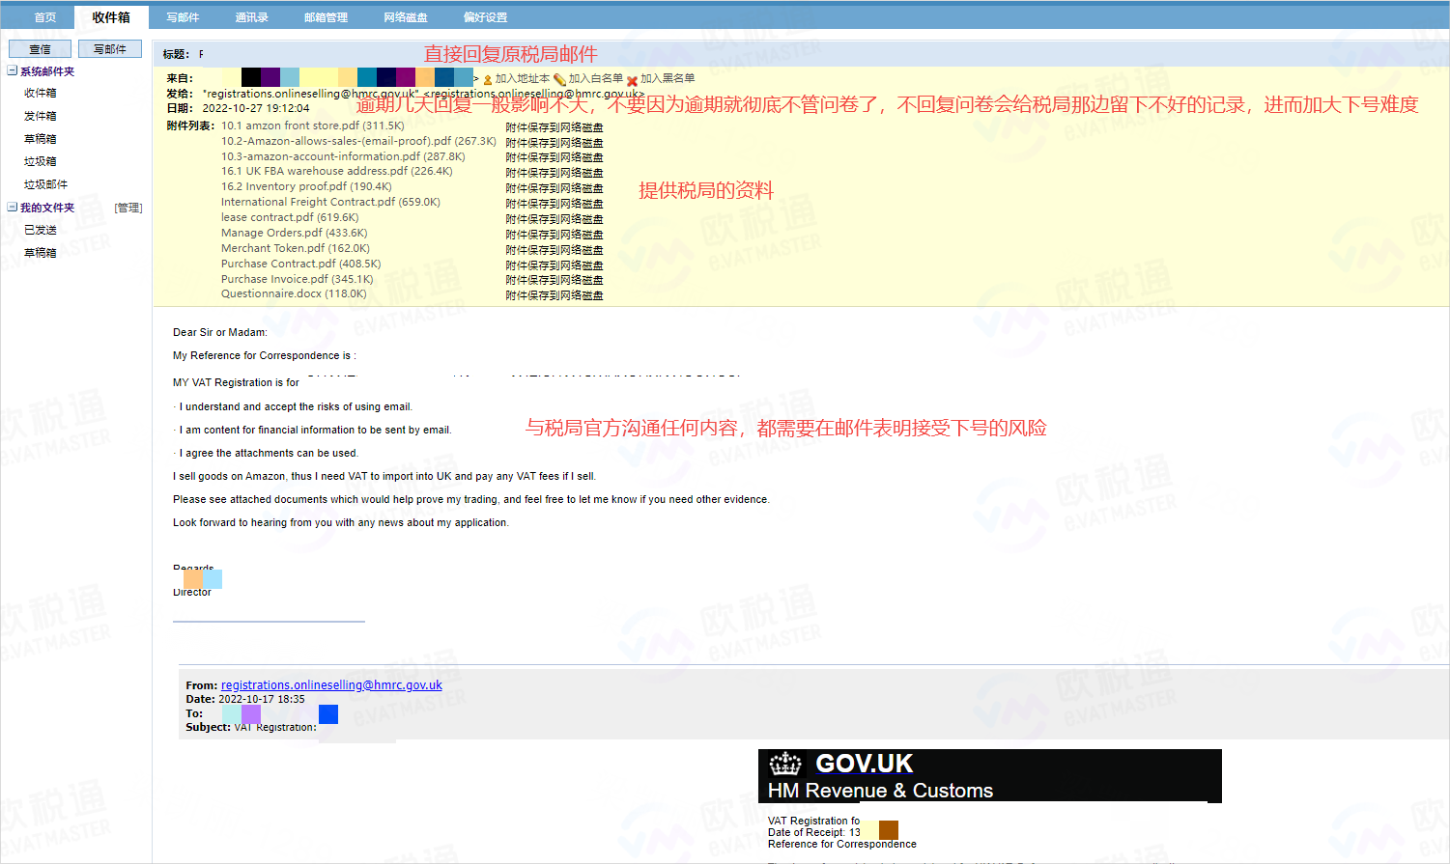The width and height of the screenshot is (1450, 864).
Task: Open the 通讯录 tab
Action: coord(251,17)
